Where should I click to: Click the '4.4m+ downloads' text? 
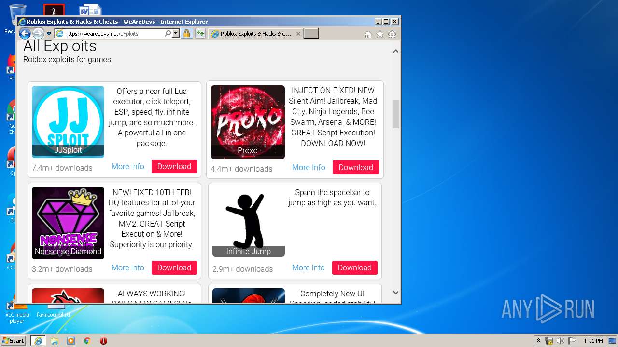pos(241,169)
